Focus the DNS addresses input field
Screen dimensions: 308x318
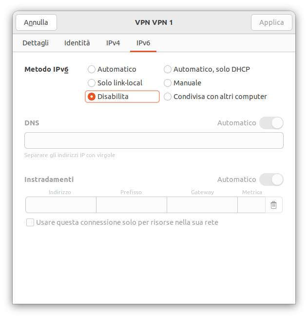pyautogui.click(x=154, y=140)
